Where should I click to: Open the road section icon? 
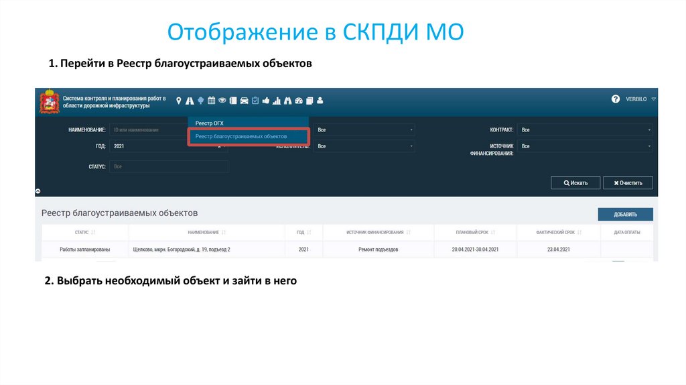pos(190,101)
